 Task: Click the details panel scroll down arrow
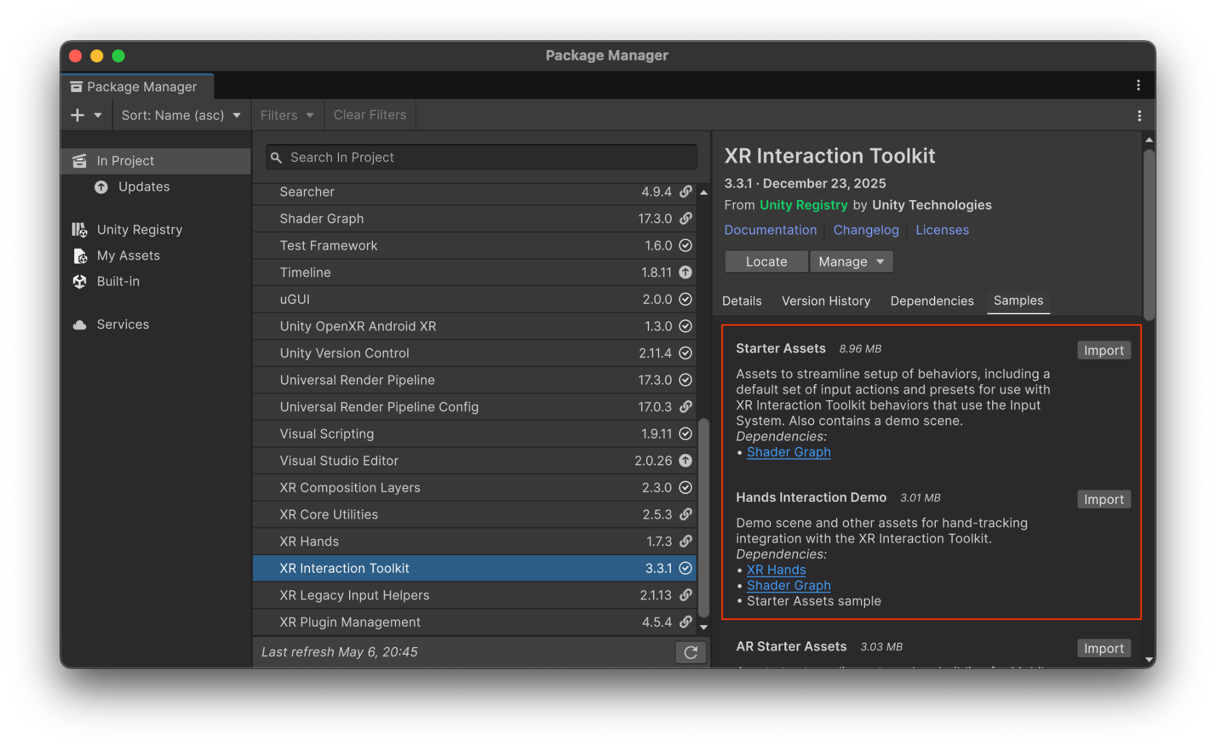[1149, 660]
